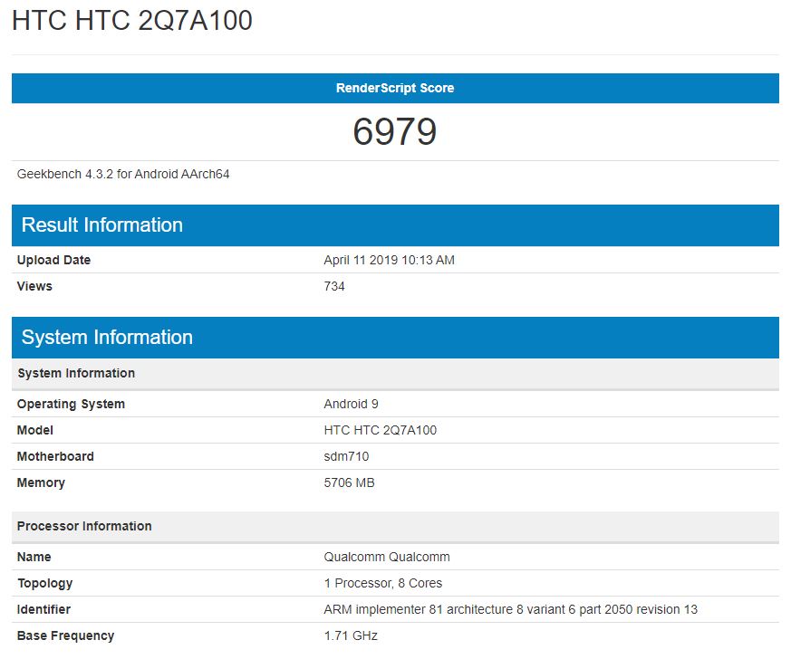791x659 pixels.
Task: Select model value "HTC HTC 2Q7A100" in table
Action: tap(381, 430)
